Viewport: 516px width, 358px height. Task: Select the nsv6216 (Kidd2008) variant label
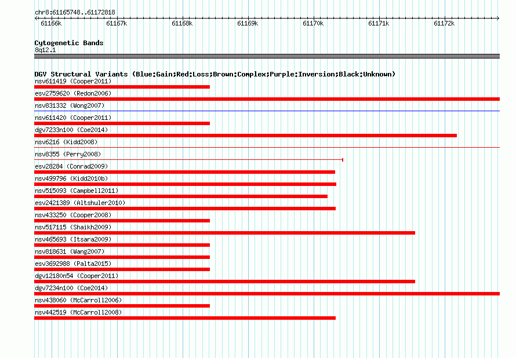pyautogui.click(x=66, y=142)
